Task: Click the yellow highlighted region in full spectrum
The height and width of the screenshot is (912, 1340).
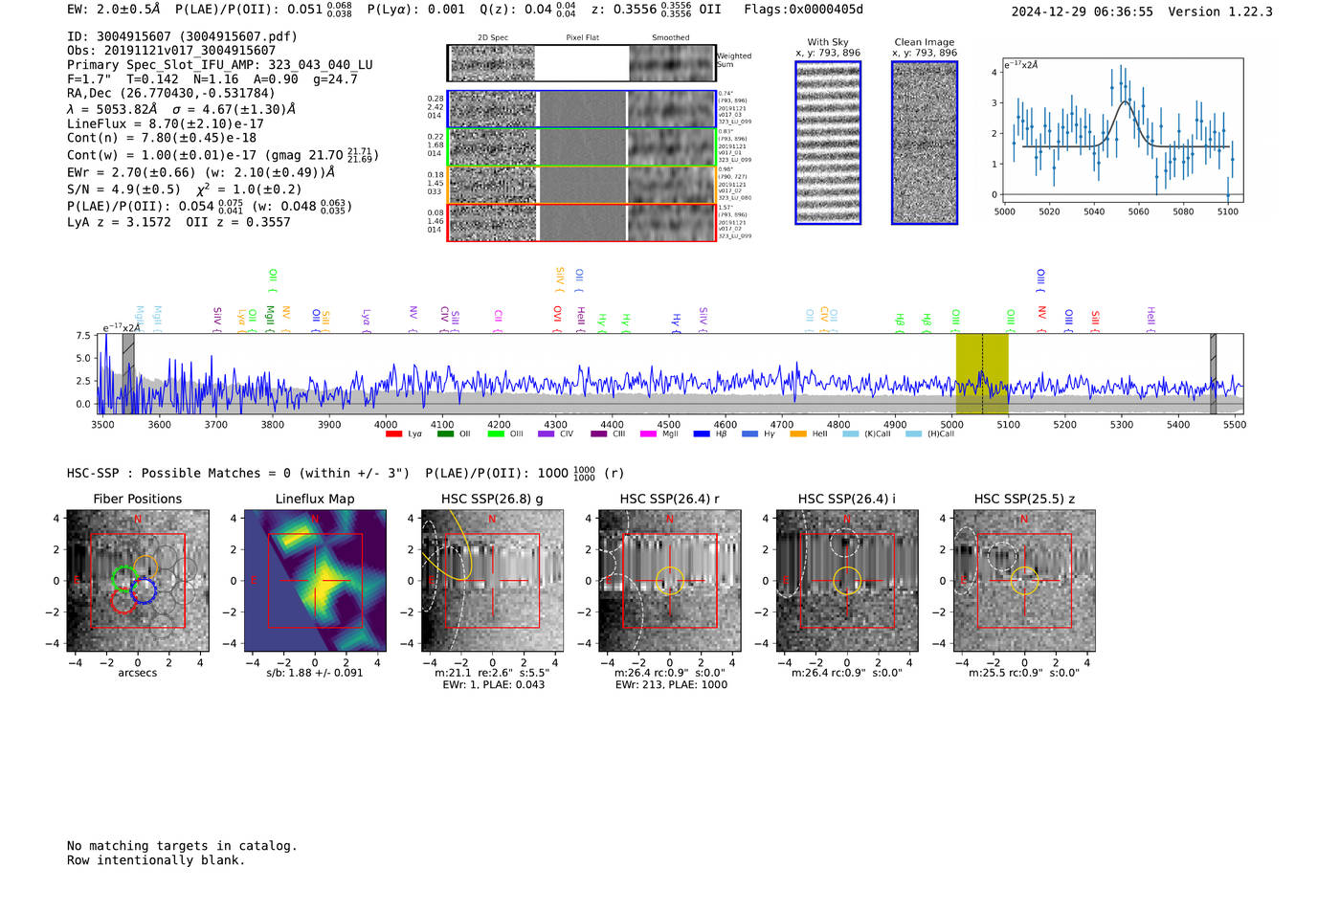Action: [x=982, y=374]
